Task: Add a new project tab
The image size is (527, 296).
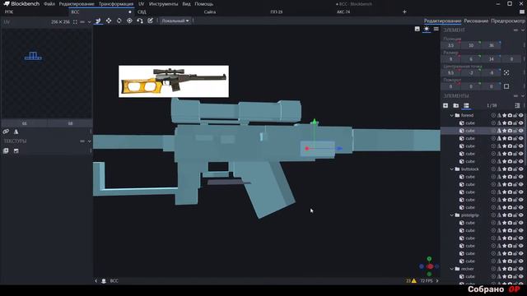Action: point(404,12)
